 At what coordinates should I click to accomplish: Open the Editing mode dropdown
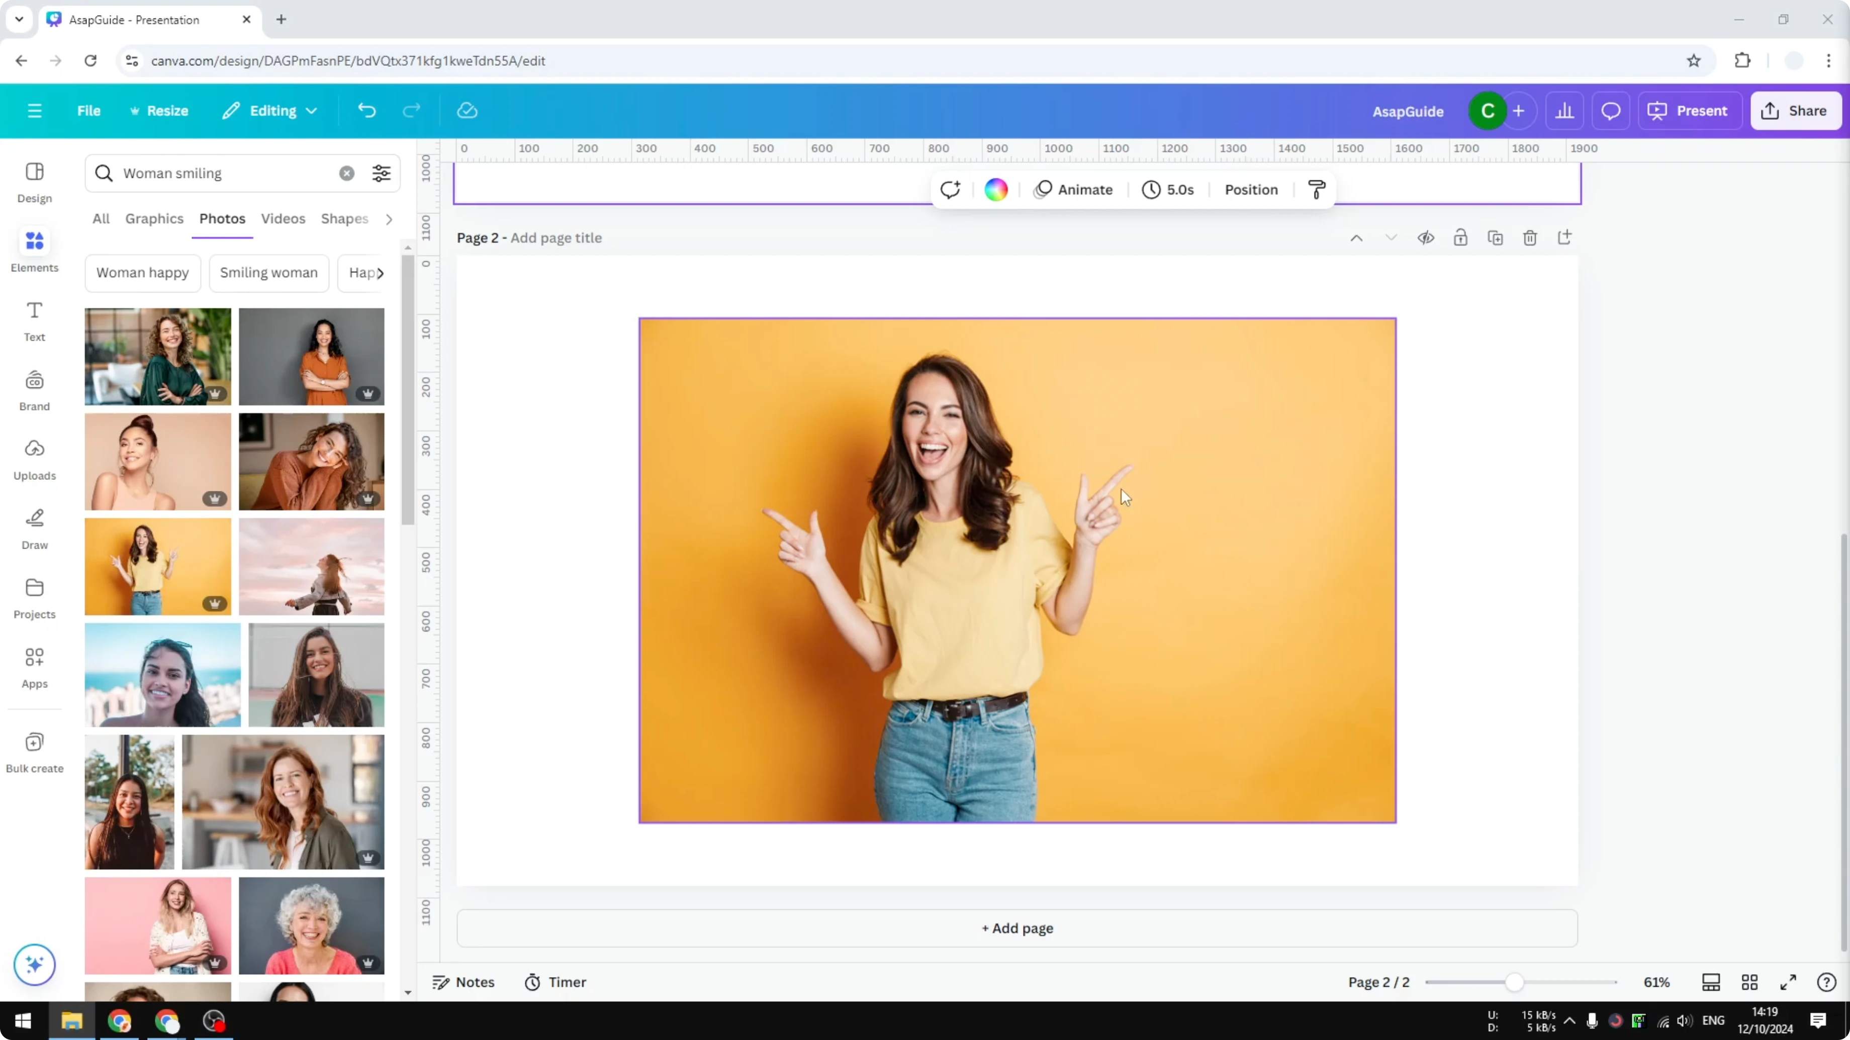[x=269, y=111]
